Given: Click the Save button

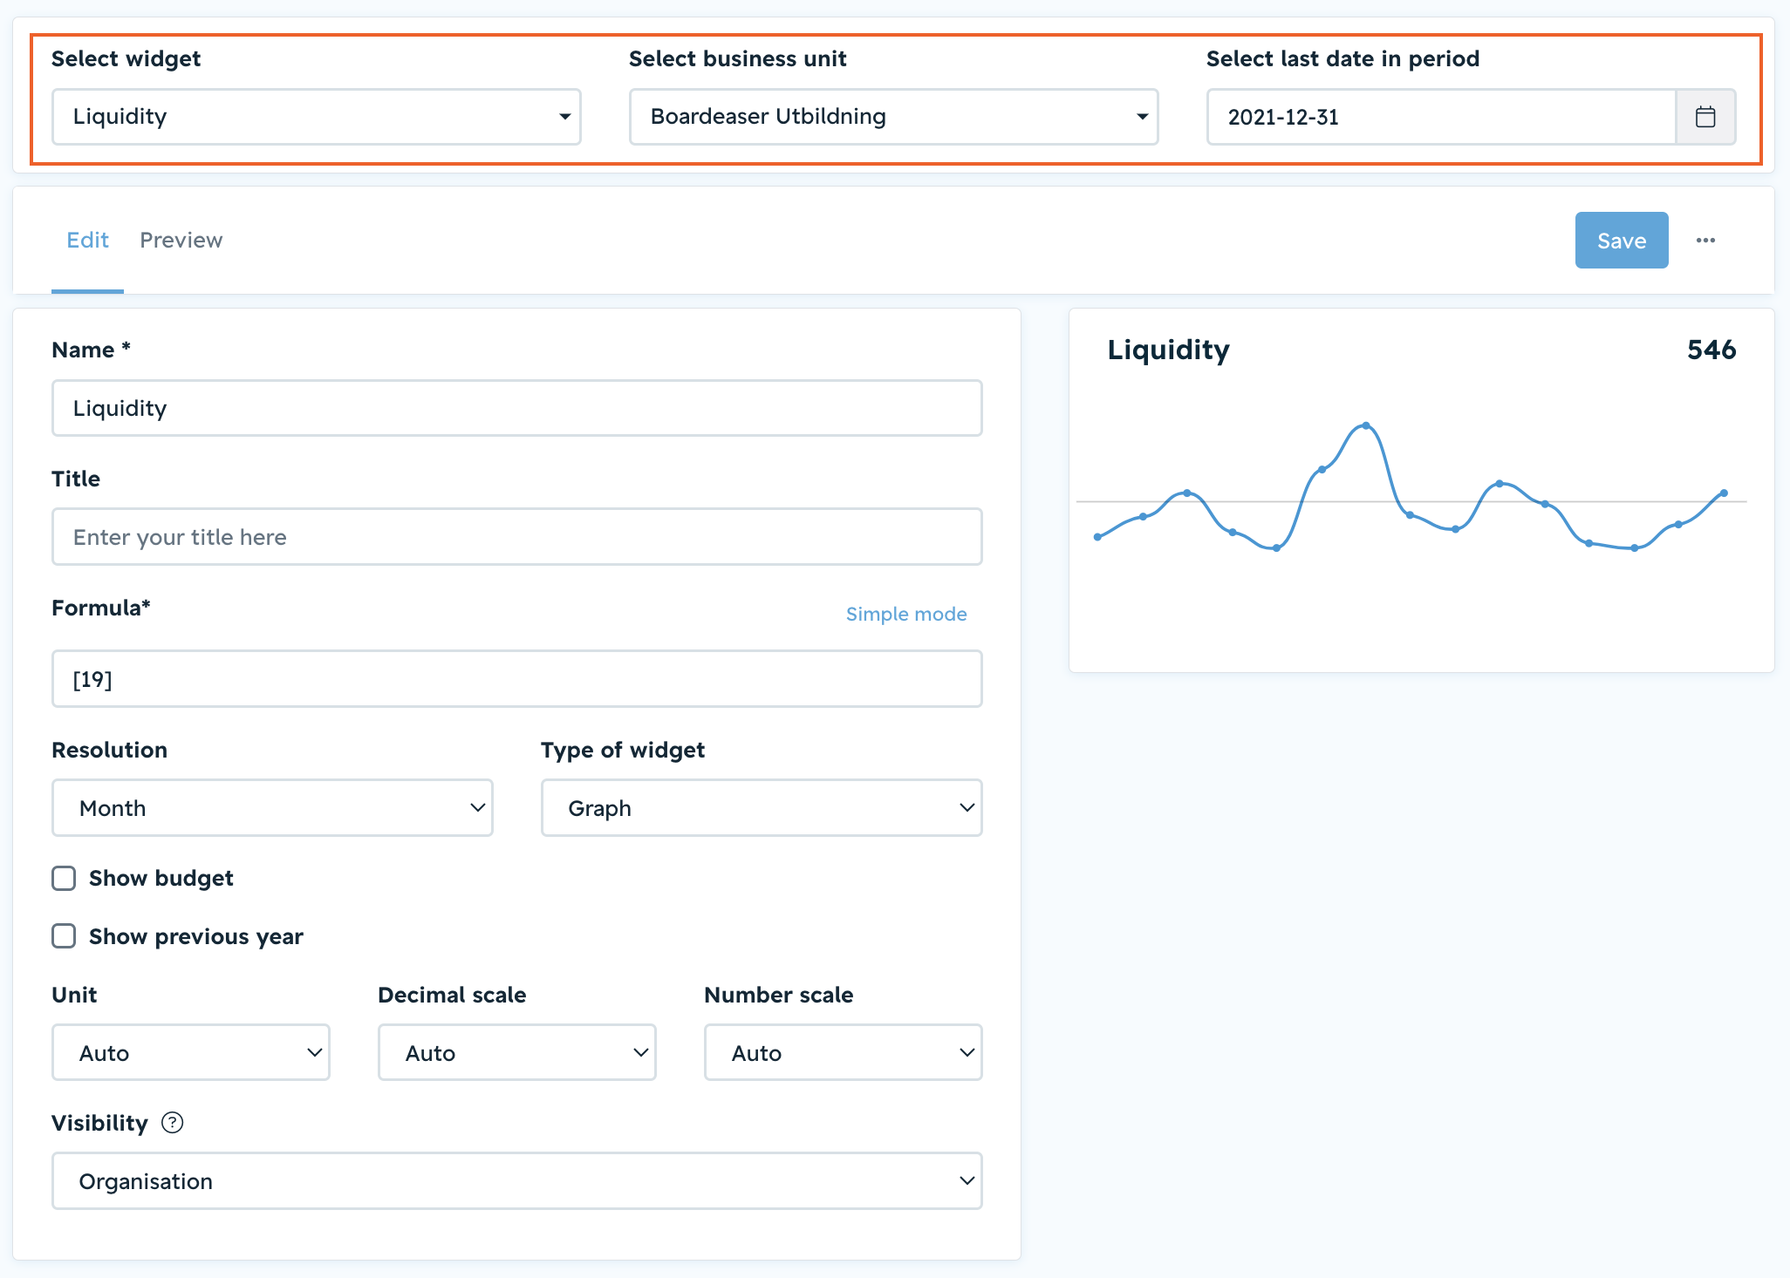Looking at the screenshot, I should click(1622, 241).
